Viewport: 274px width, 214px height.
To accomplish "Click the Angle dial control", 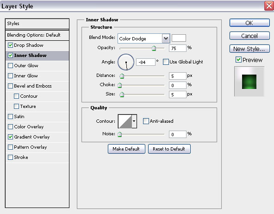I will [126, 62].
